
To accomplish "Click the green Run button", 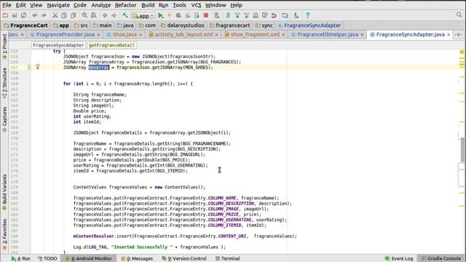I will (160, 15).
